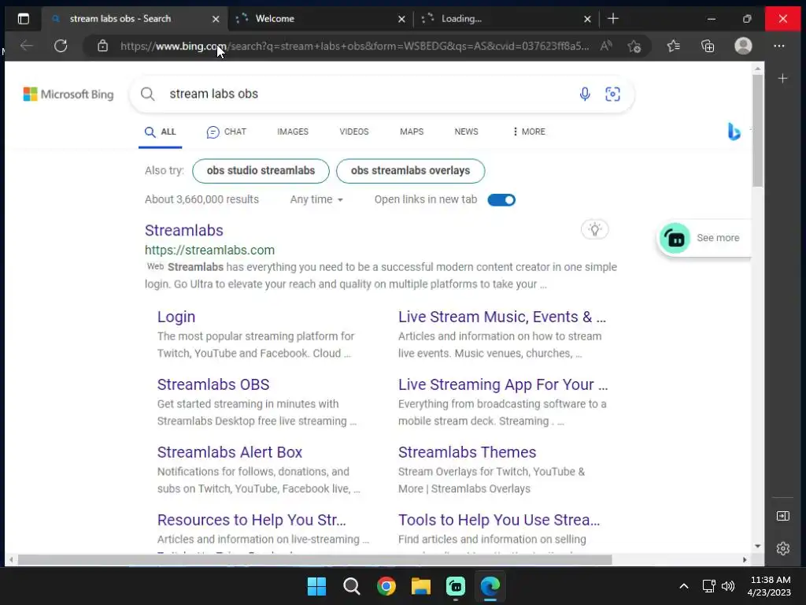Open the Streamlabs main result title

[x=183, y=231]
